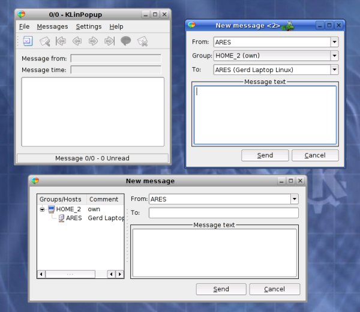Click 'Message 0/0 - 0 Unread' status bar

point(92,158)
